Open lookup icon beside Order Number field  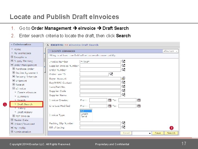123,70
